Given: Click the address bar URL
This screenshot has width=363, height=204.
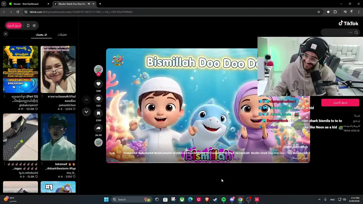Looking at the screenshot, I should click(81, 12).
